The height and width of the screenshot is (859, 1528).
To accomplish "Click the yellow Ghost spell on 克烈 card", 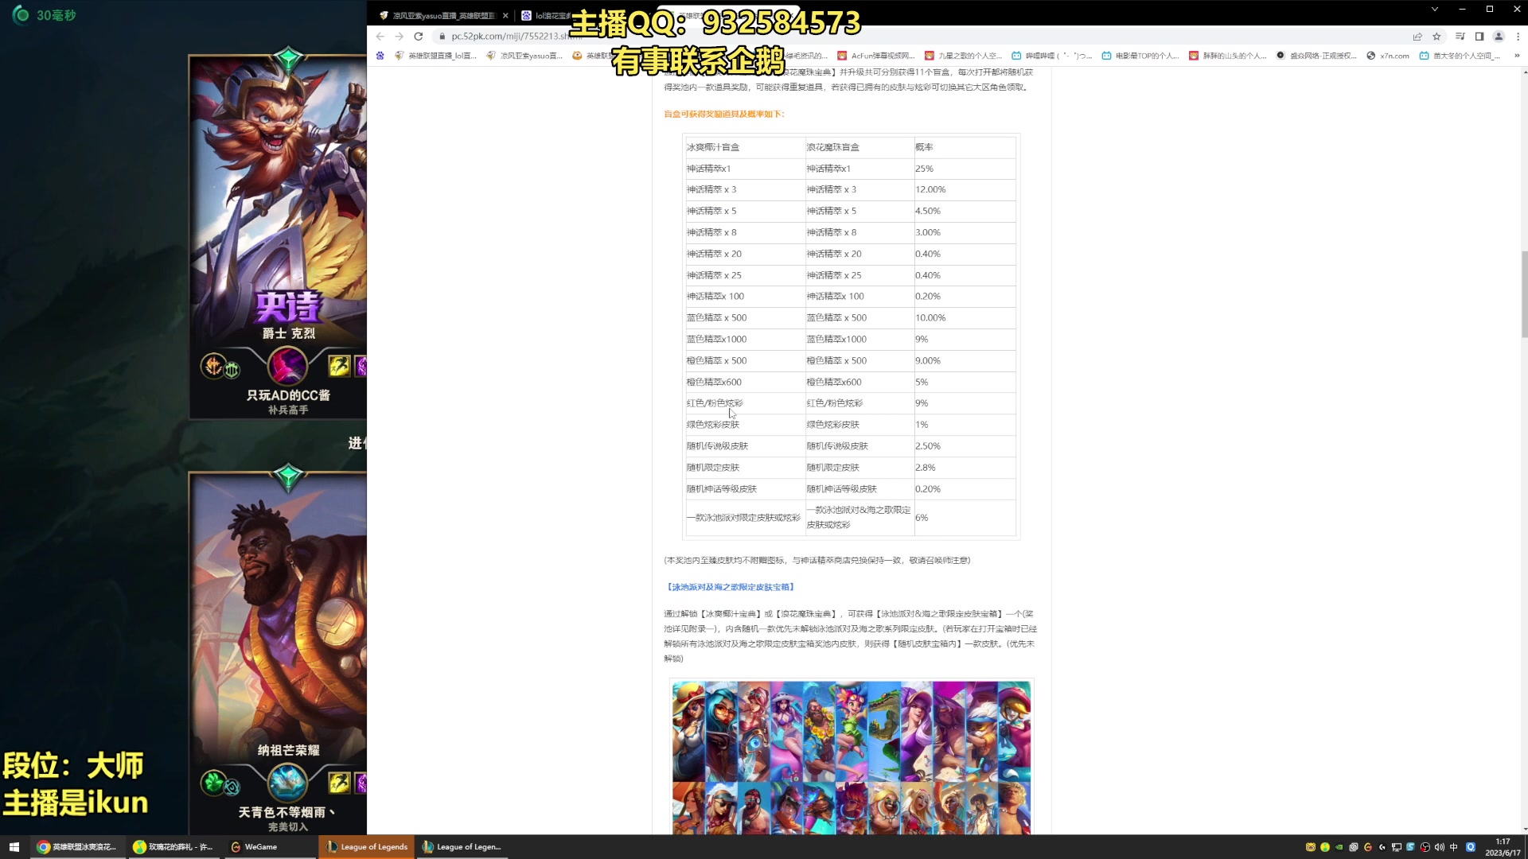I will click(x=339, y=366).
